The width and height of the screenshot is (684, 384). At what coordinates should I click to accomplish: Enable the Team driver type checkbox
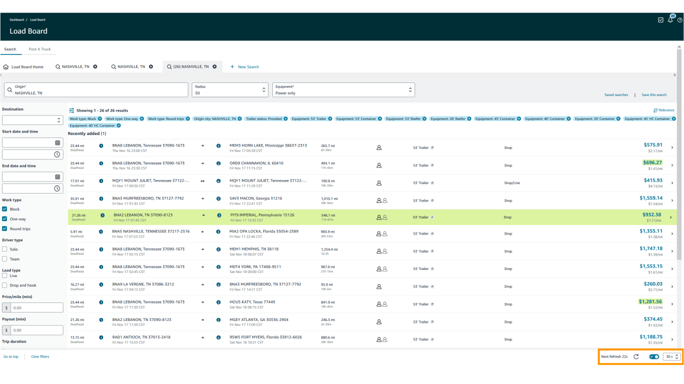5,259
